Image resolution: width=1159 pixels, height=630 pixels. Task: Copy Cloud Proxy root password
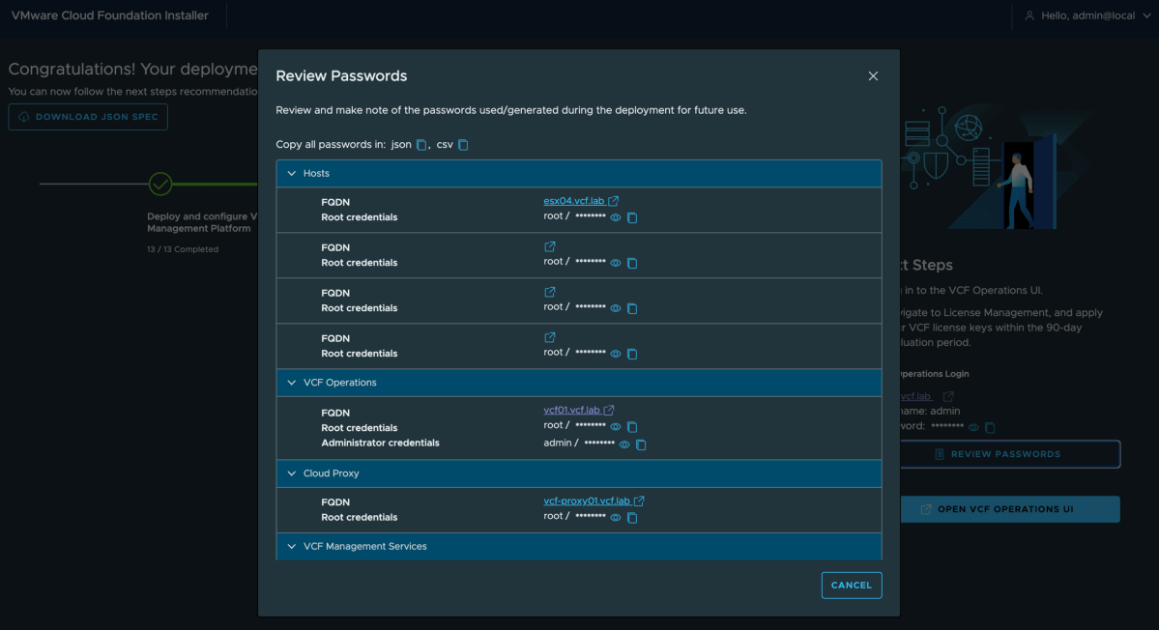632,518
